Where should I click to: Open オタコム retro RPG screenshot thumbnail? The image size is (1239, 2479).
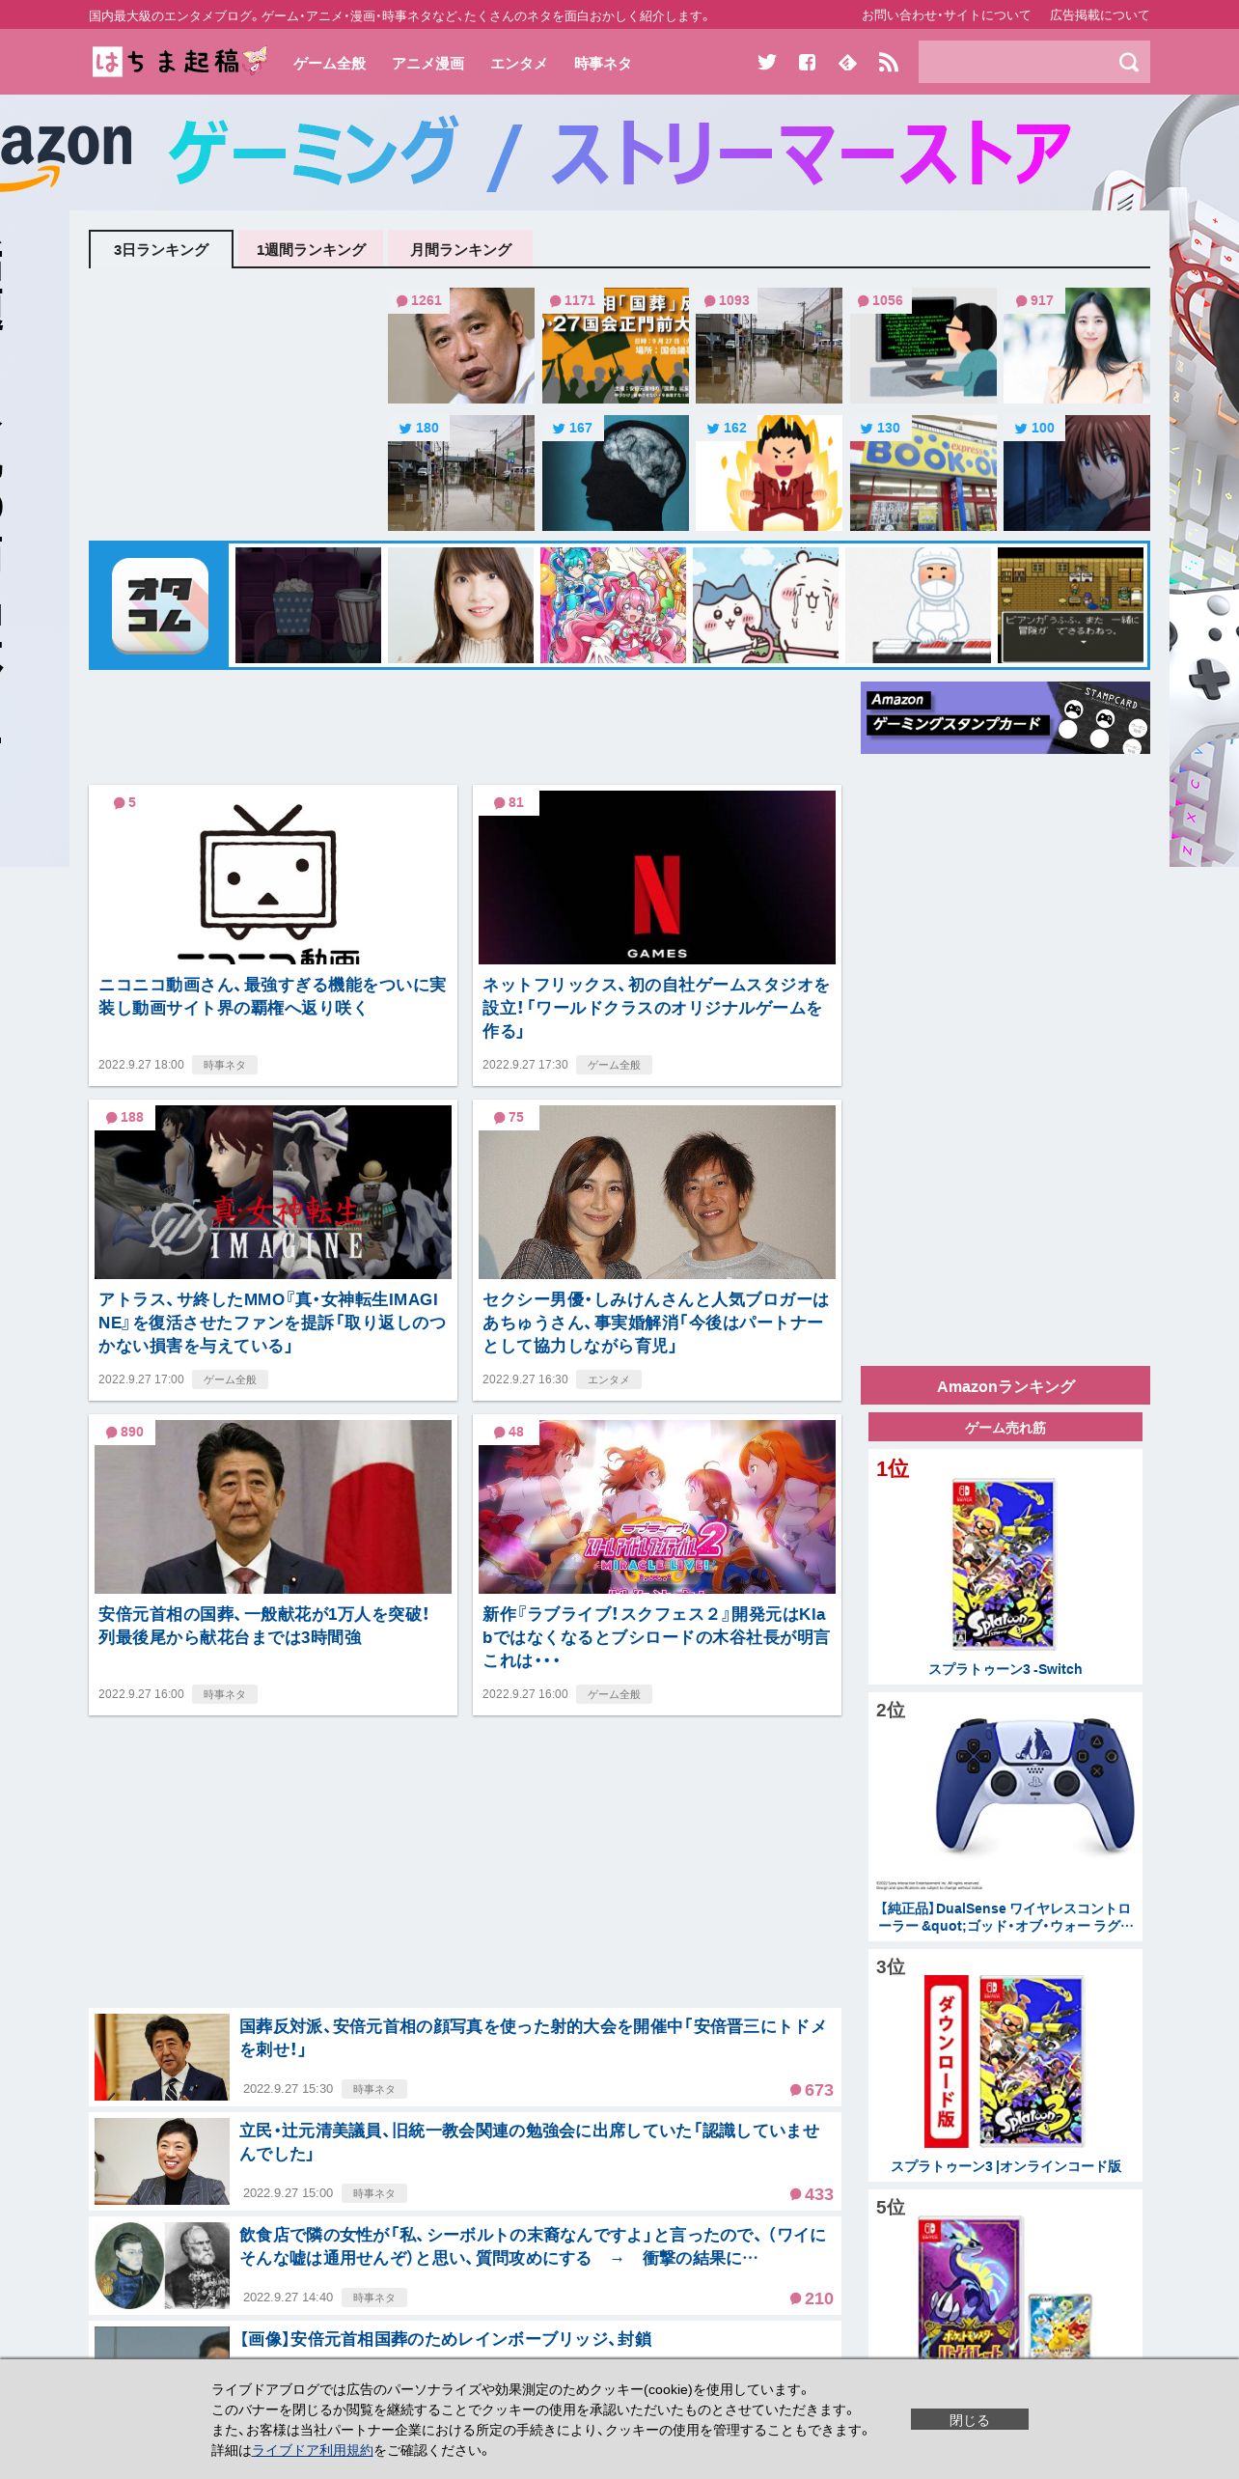coord(1070,605)
